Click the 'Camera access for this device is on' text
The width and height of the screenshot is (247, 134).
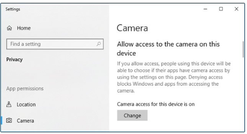click(156, 104)
